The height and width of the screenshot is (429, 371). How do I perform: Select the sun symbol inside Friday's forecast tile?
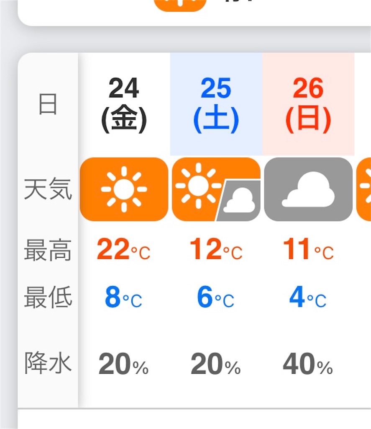123,189
